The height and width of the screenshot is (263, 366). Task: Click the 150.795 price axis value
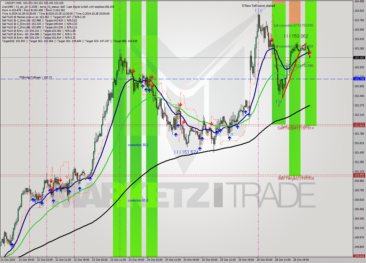[359, 190]
